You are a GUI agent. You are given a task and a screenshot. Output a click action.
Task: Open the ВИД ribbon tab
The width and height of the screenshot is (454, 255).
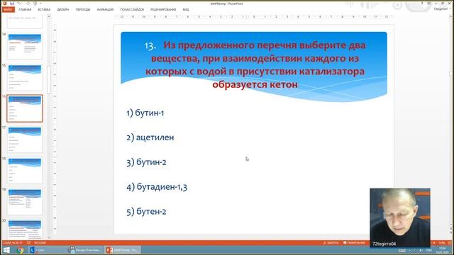[186, 9]
